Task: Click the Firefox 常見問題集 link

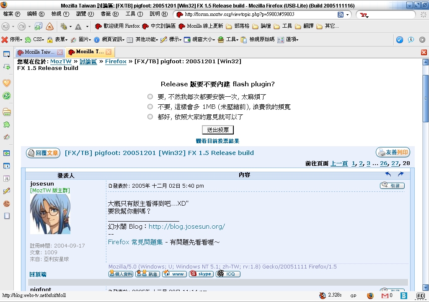Action: pos(135,242)
